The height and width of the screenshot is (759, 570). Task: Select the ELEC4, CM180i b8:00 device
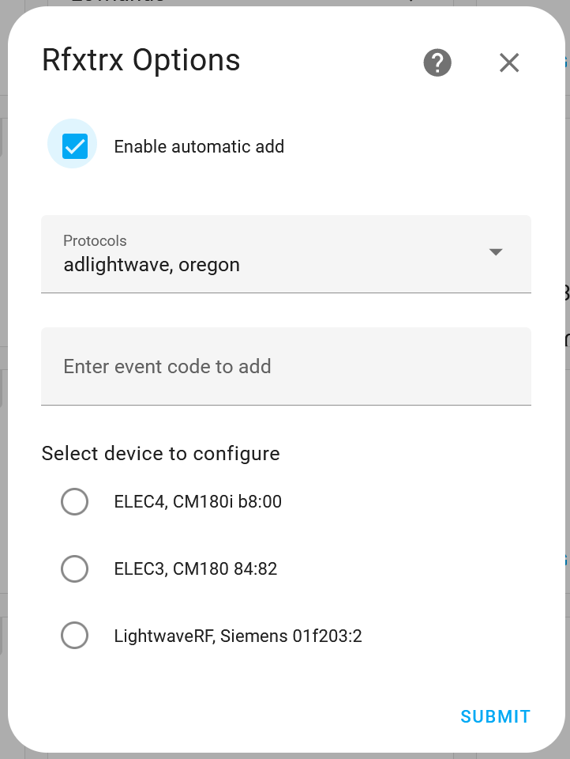74,501
